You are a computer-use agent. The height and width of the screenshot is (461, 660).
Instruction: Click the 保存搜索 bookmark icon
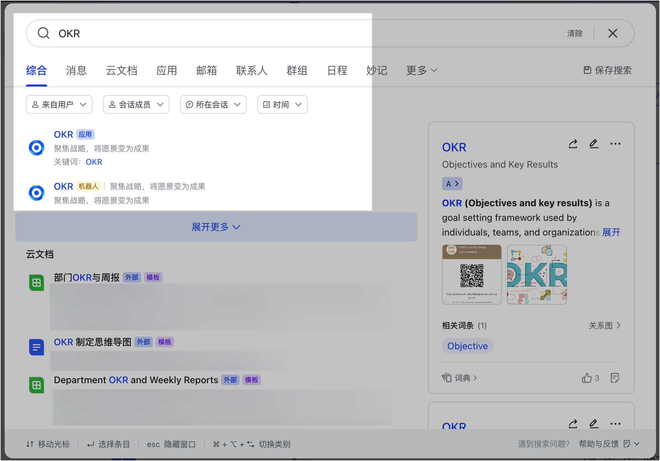click(x=587, y=70)
